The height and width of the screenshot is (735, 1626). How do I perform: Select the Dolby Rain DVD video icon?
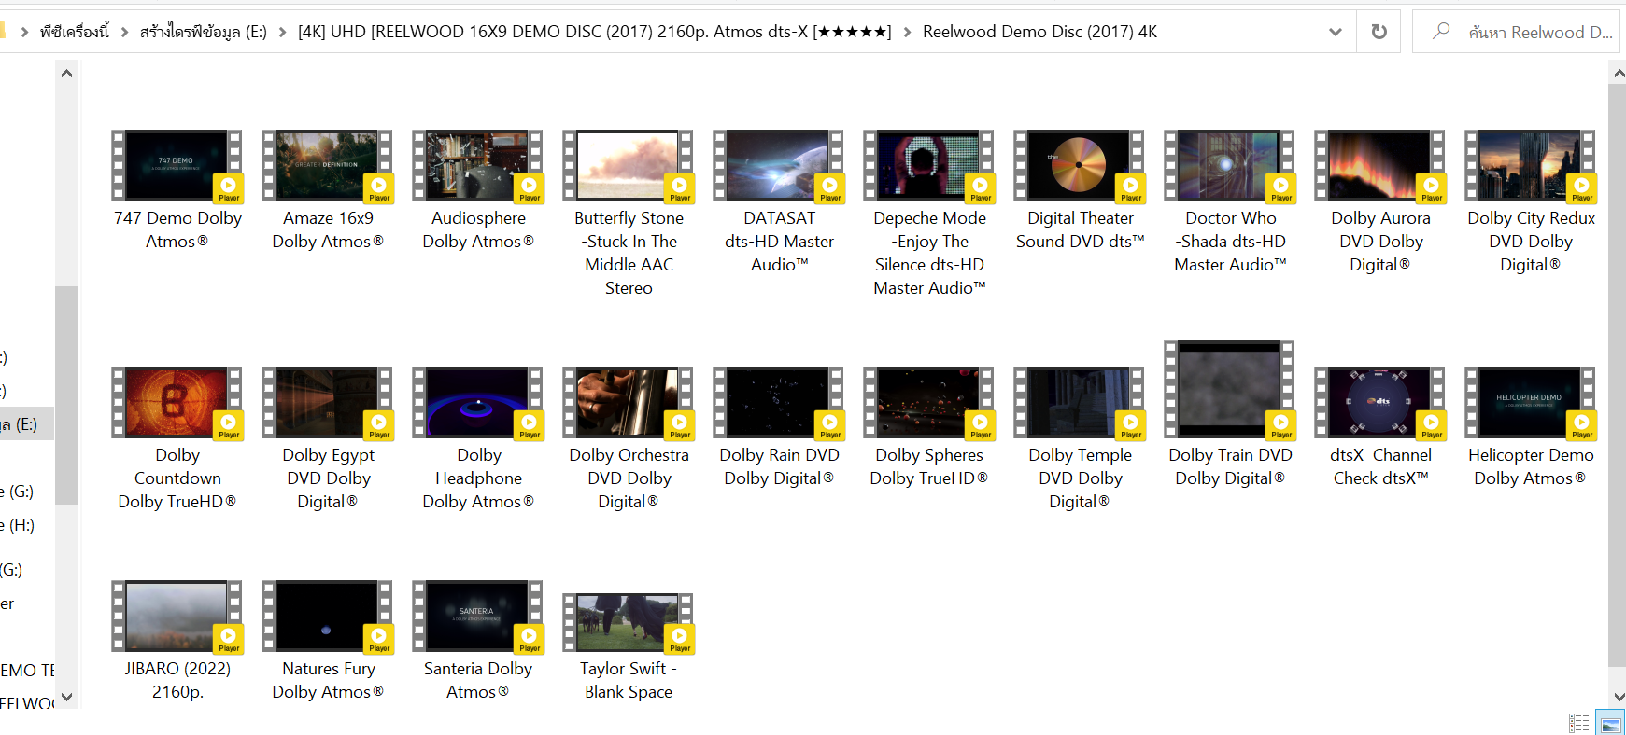click(x=779, y=403)
